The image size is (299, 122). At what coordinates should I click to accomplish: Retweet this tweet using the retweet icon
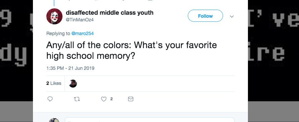tap(77, 99)
